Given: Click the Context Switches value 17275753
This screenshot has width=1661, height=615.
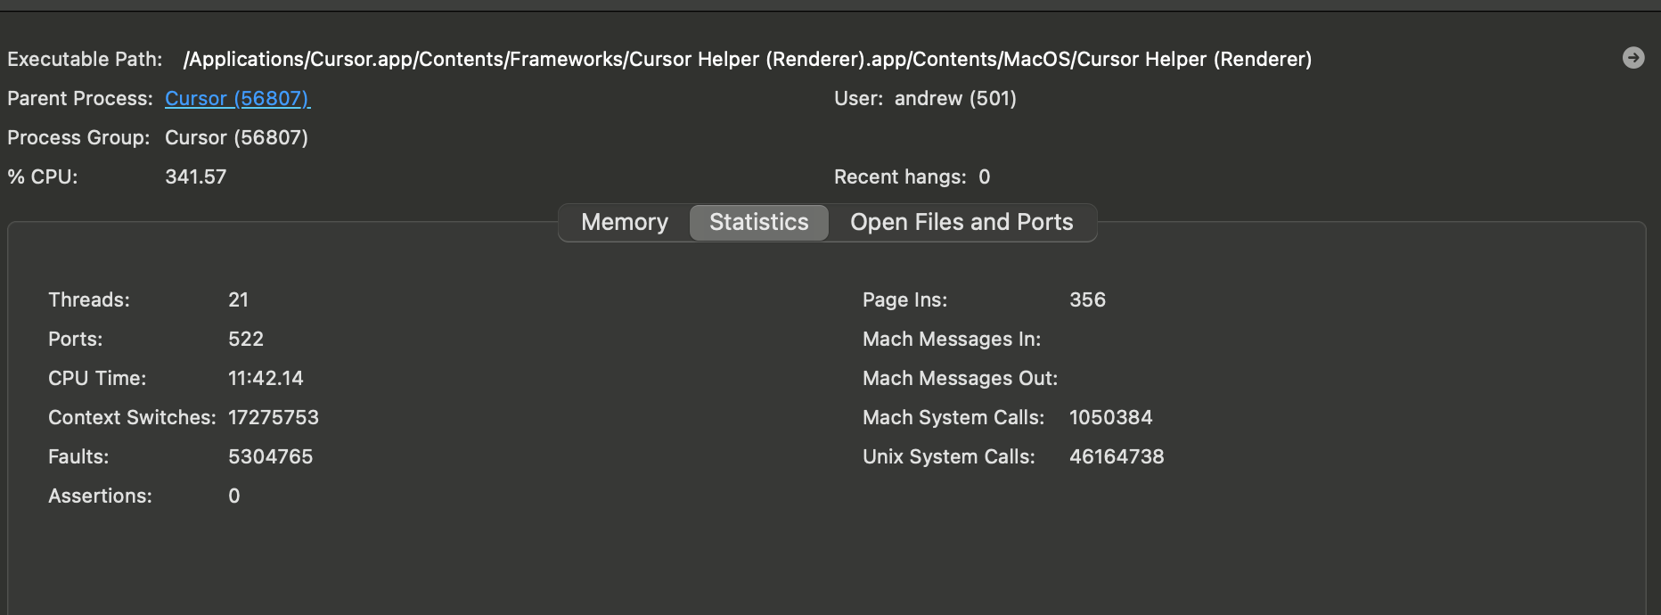Looking at the screenshot, I should [x=273, y=417].
